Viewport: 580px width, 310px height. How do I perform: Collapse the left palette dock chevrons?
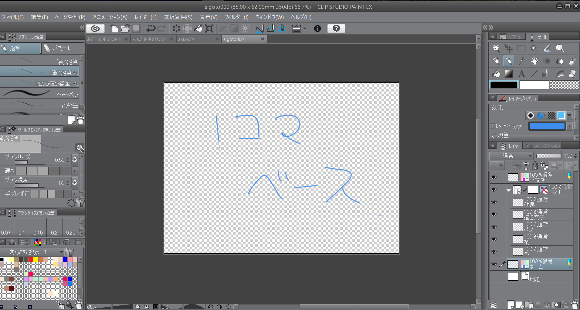pos(82,28)
